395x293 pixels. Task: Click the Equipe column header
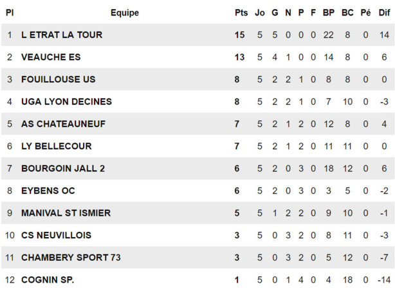tap(124, 13)
